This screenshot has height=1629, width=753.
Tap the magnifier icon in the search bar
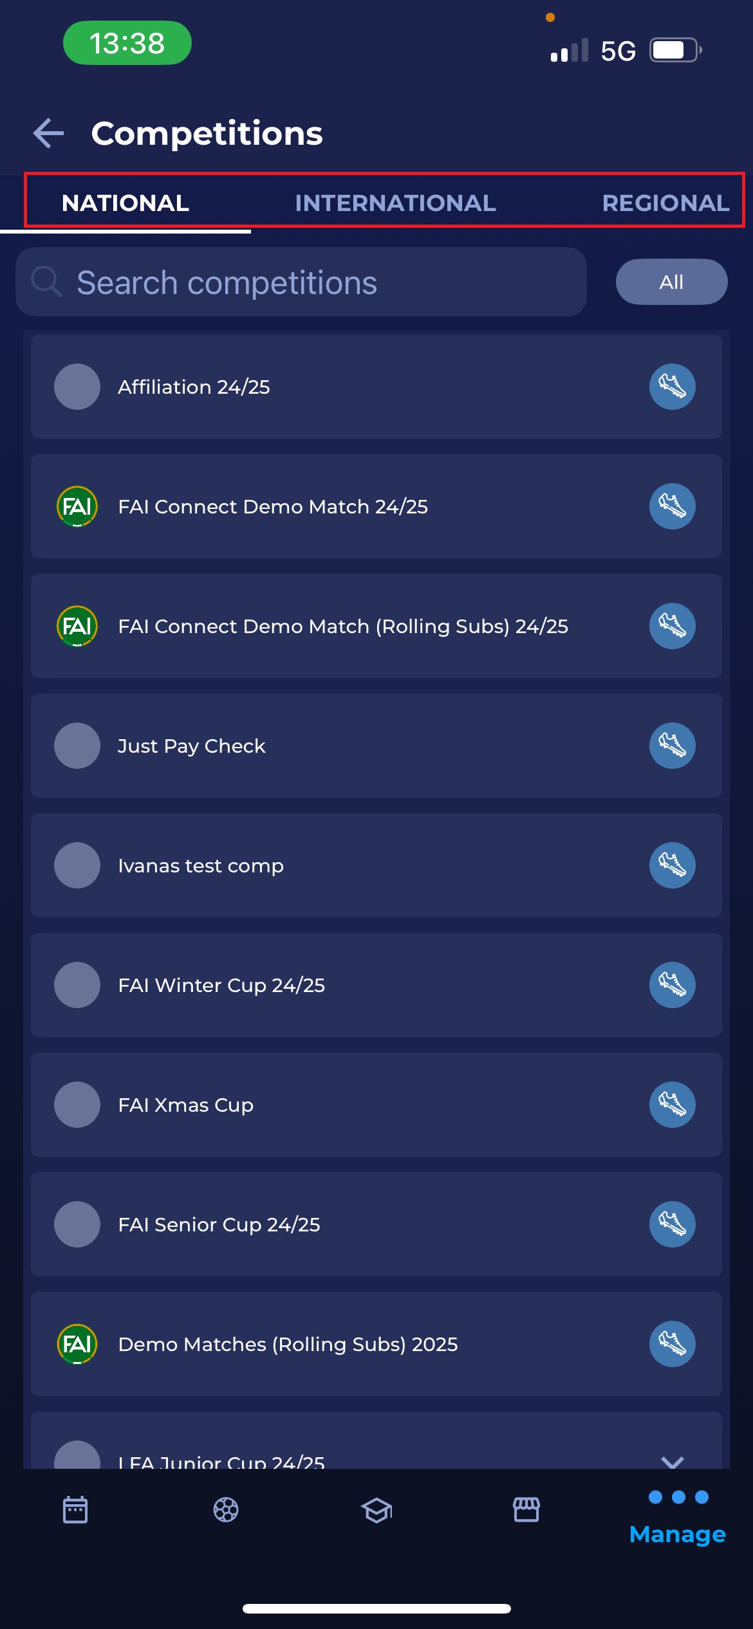pos(46,282)
